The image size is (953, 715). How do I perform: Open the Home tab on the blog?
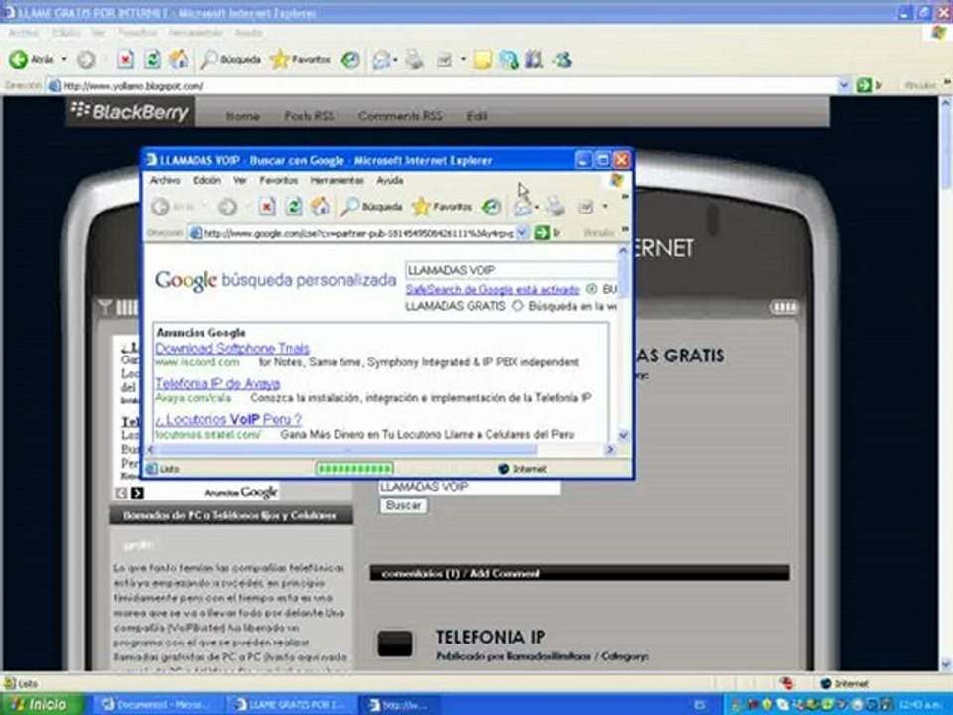tap(242, 115)
